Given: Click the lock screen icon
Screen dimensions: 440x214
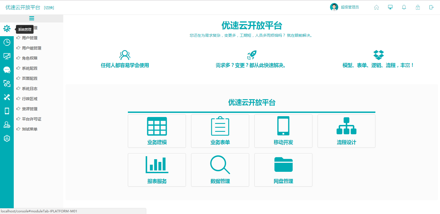Looking at the screenshot, I should 418,7.
